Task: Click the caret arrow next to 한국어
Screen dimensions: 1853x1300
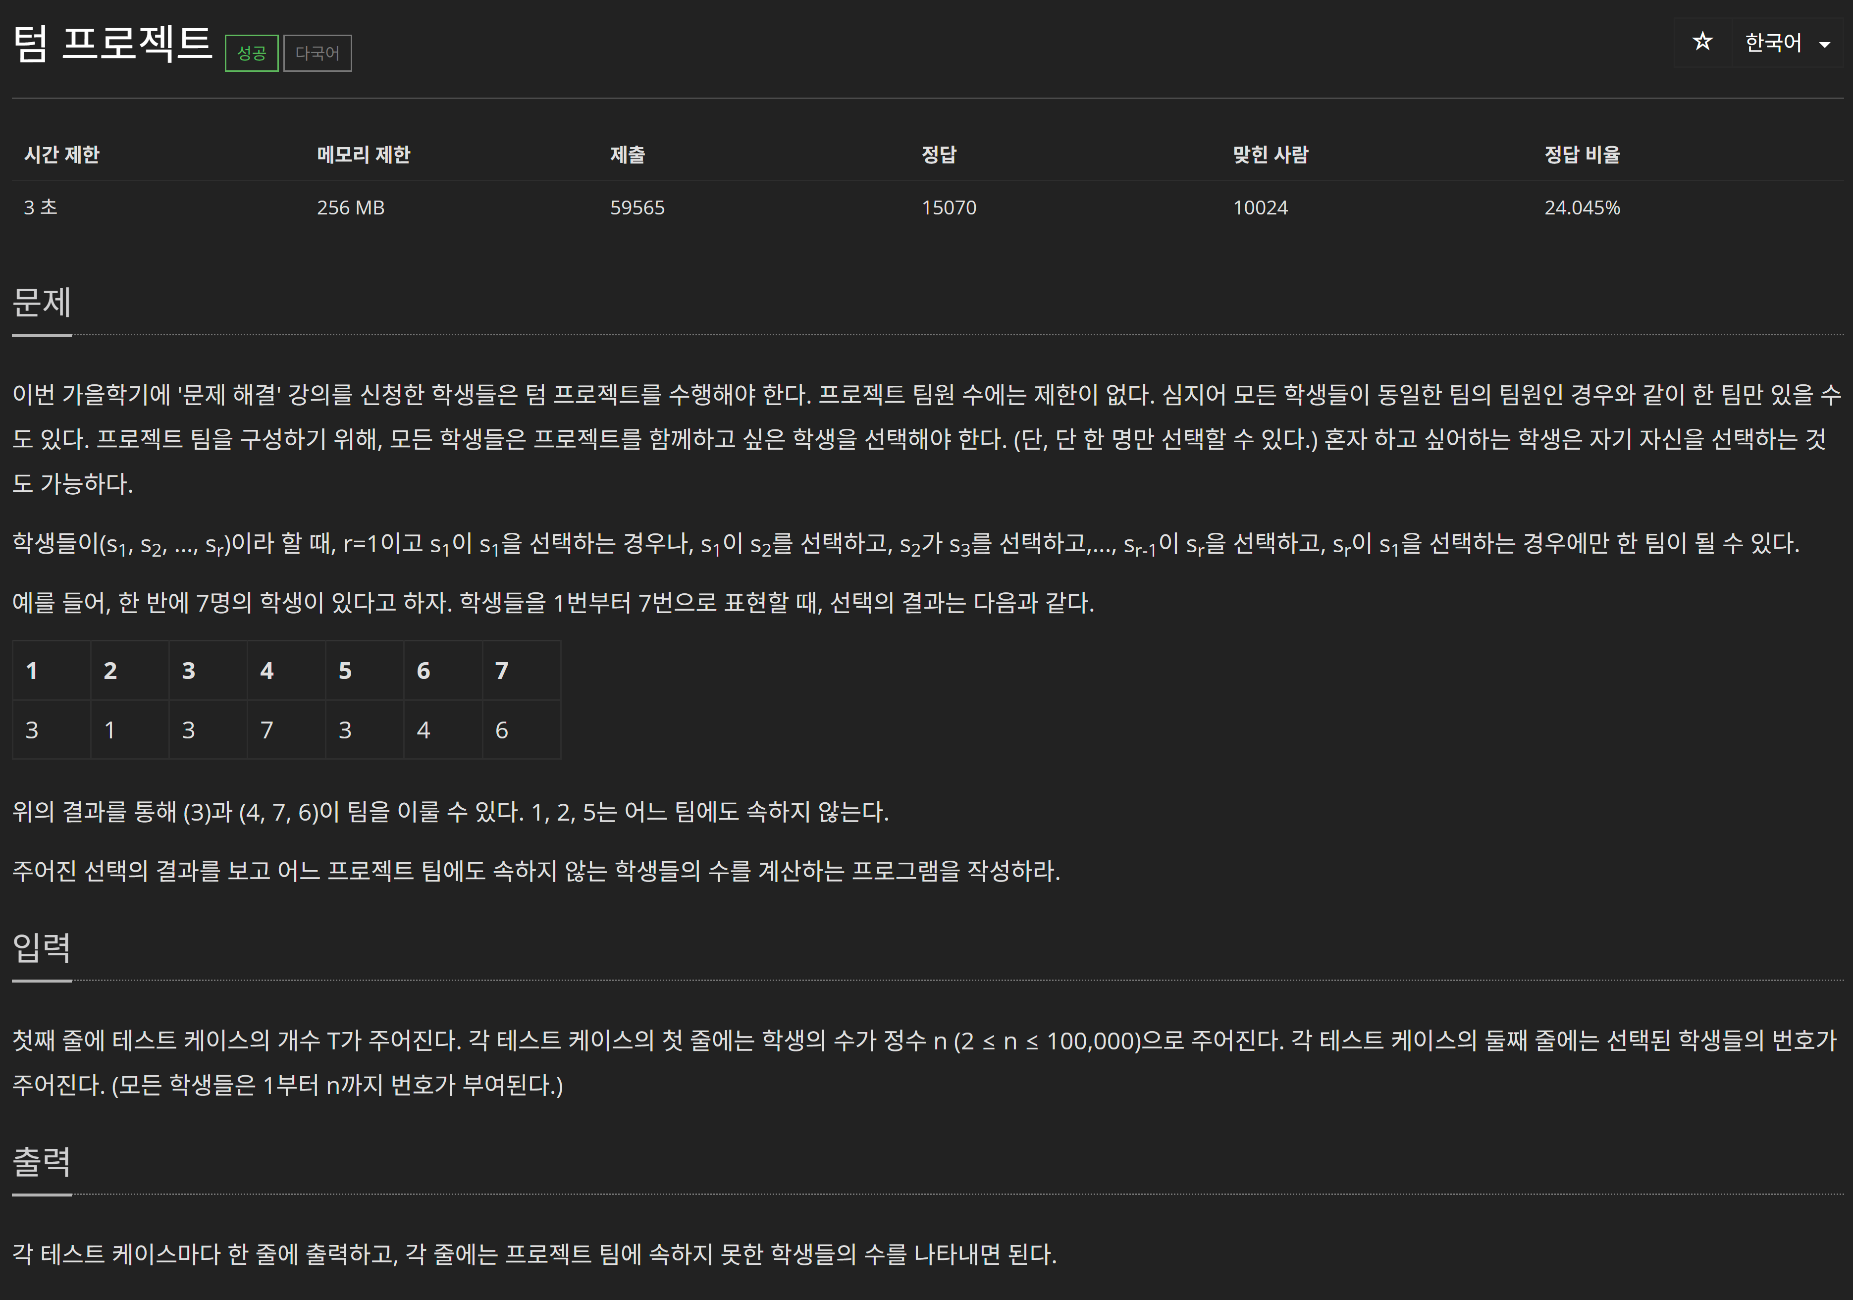Action: click(x=1824, y=45)
